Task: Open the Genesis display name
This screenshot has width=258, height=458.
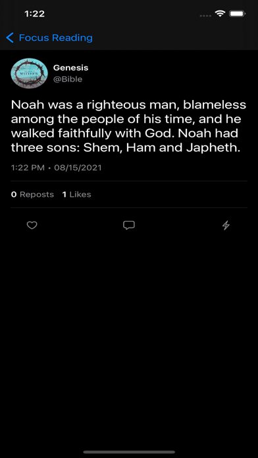Action: tap(70, 68)
